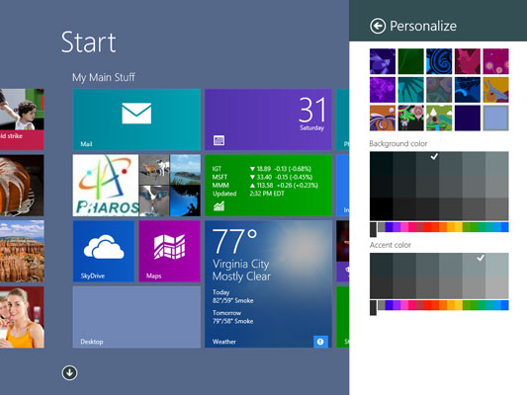Image resolution: width=527 pixels, height=395 pixels.
Task: Select the checked background color shade
Action: pyautogui.click(x=427, y=163)
